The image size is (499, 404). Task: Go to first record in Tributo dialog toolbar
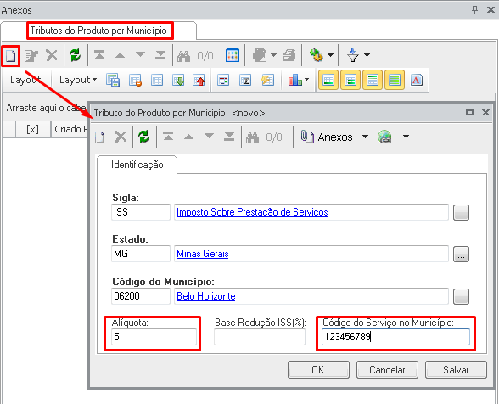(168, 137)
